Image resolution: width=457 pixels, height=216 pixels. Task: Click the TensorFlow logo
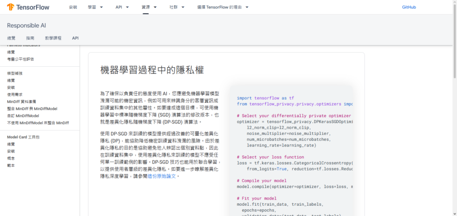28,7
